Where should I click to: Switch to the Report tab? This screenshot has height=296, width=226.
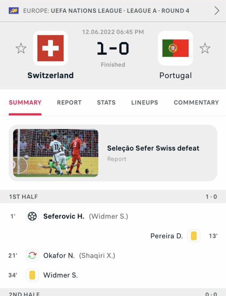[x=69, y=102]
